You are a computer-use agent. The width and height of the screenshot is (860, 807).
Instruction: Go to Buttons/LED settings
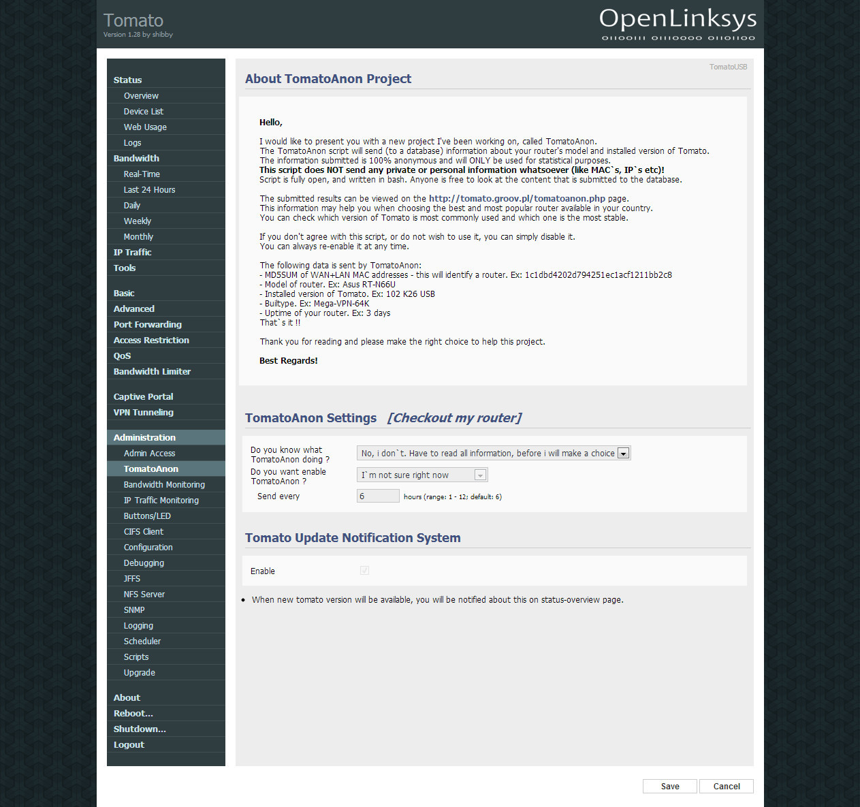[165, 516]
